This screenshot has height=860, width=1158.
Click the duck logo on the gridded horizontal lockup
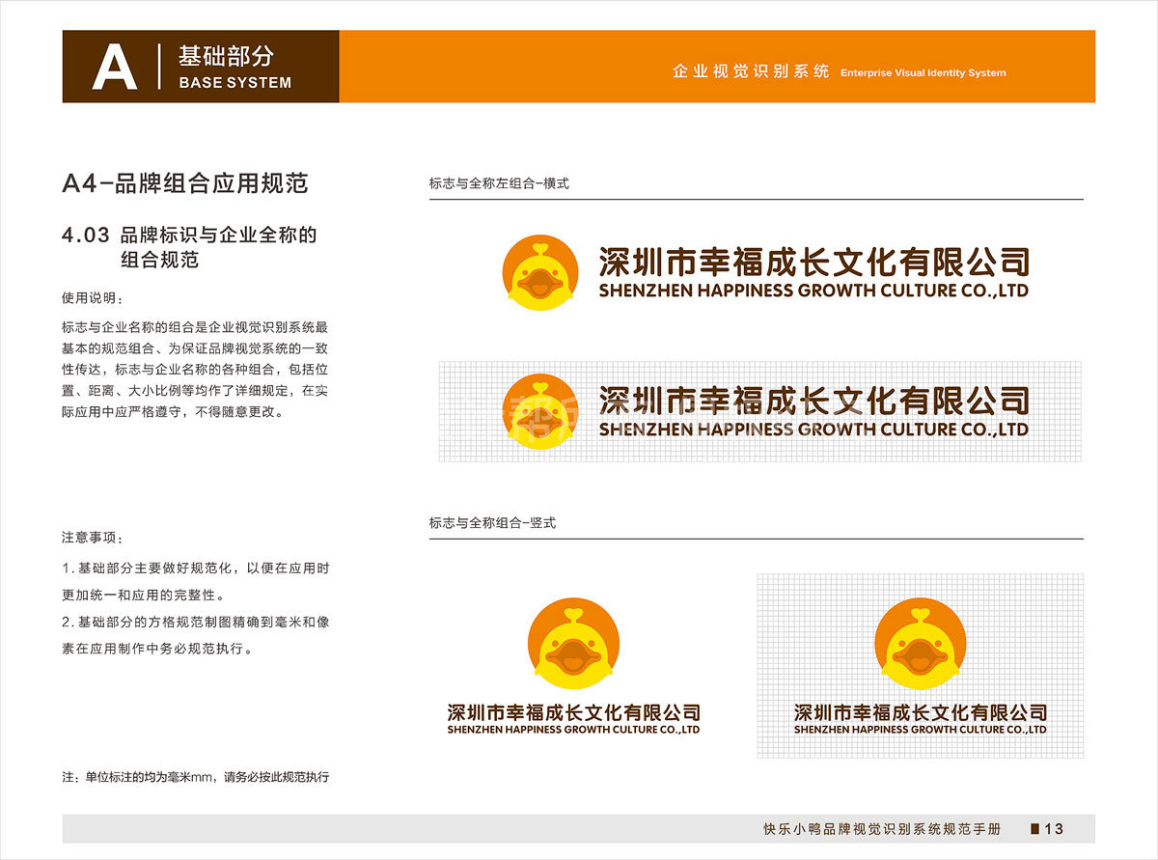pos(540,412)
